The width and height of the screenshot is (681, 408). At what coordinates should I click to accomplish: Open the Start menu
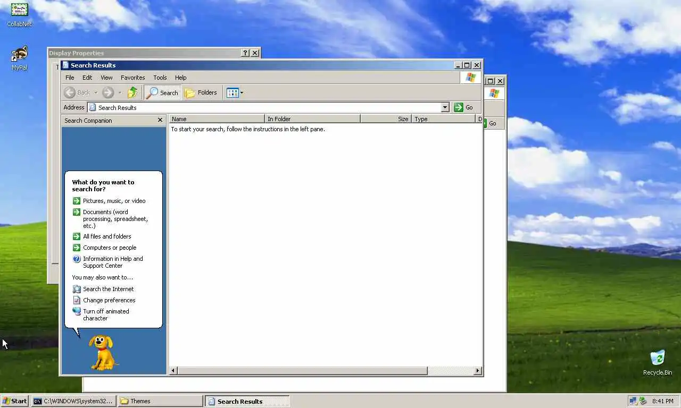15,401
